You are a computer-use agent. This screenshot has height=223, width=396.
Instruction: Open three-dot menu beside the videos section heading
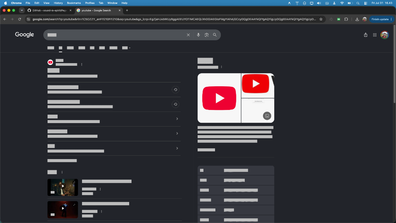[62, 172]
